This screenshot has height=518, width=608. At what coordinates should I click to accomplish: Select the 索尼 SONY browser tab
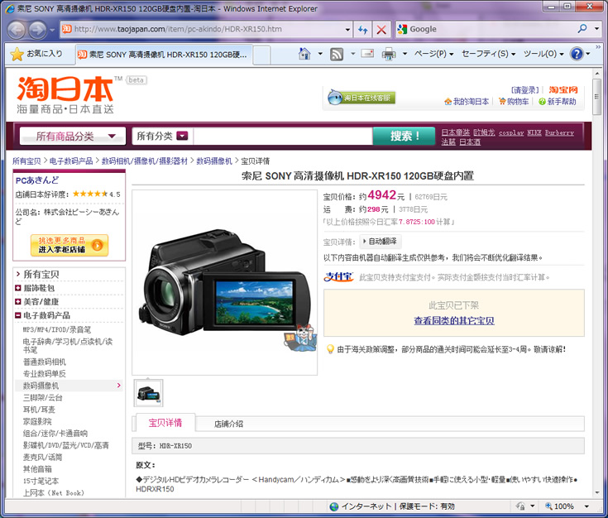point(164,55)
